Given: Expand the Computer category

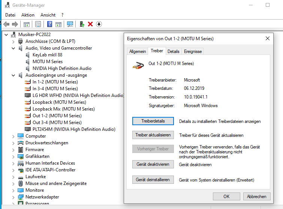Looking at the screenshot, I should coord(13,136).
